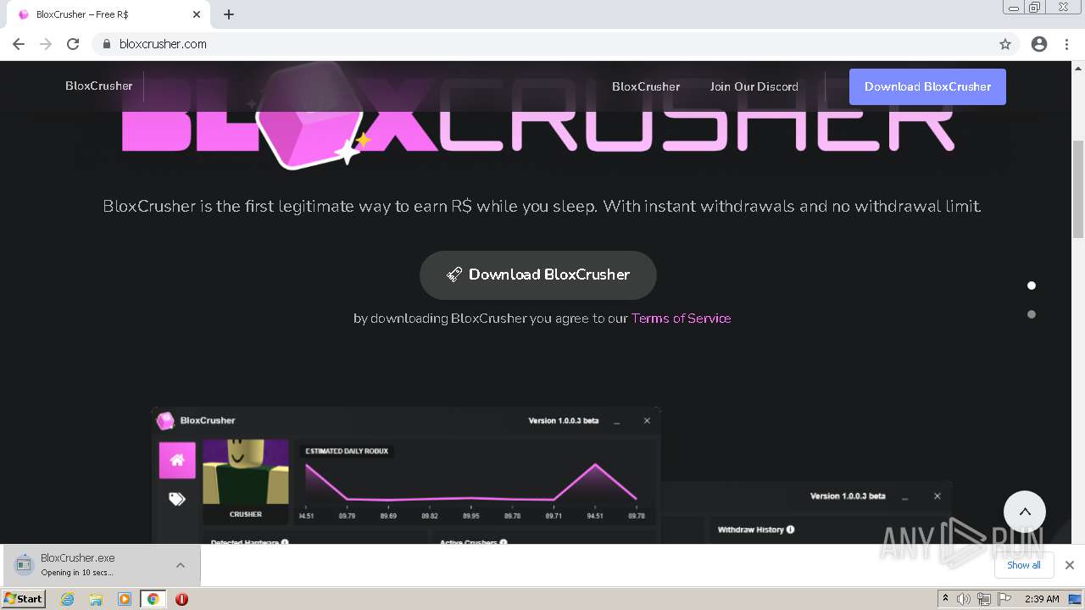Open the file explorer folder from the taskbar
The image size is (1085, 610).
point(96,599)
